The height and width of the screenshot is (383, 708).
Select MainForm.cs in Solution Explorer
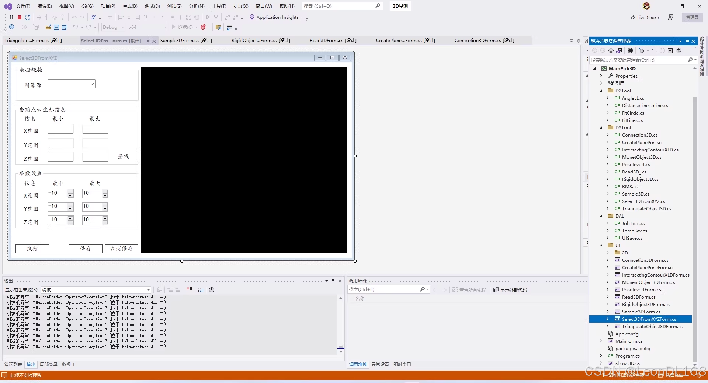click(x=629, y=341)
